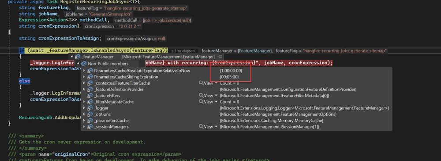Expand the _featureDefinitionProvider row
This screenshot has height=161, width=441.
(84, 89)
